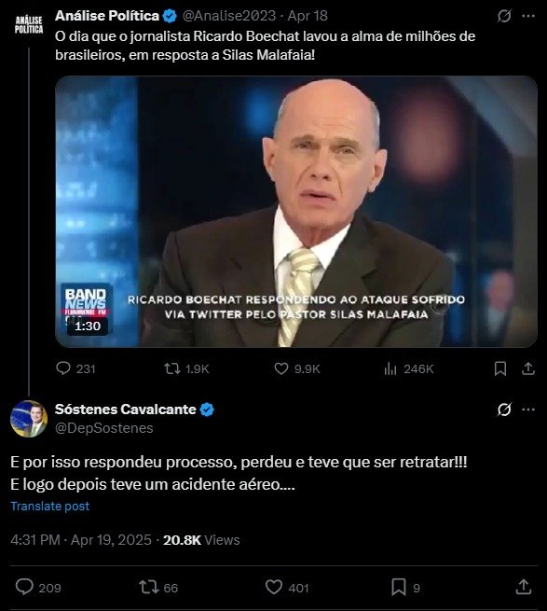Bookmark the Análise Política post
Image resolution: width=547 pixels, height=611 pixels.
(500, 368)
